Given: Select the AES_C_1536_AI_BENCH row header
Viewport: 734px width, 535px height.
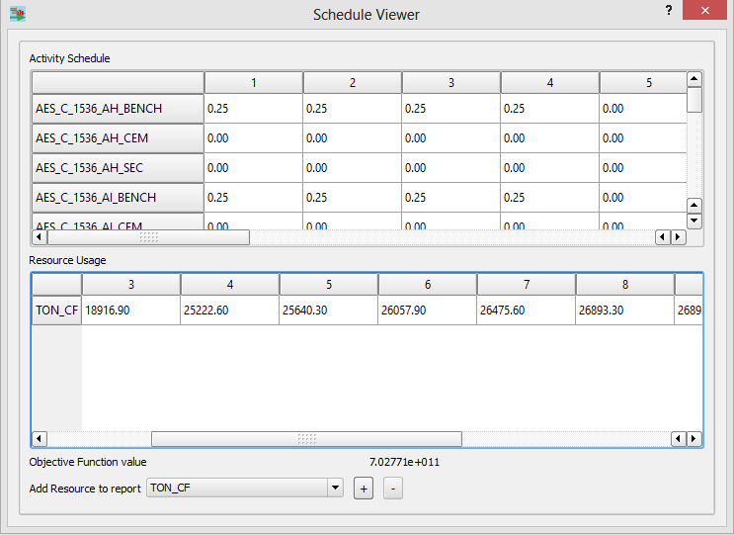Looking at the screenshot, I should pos(118,198).
